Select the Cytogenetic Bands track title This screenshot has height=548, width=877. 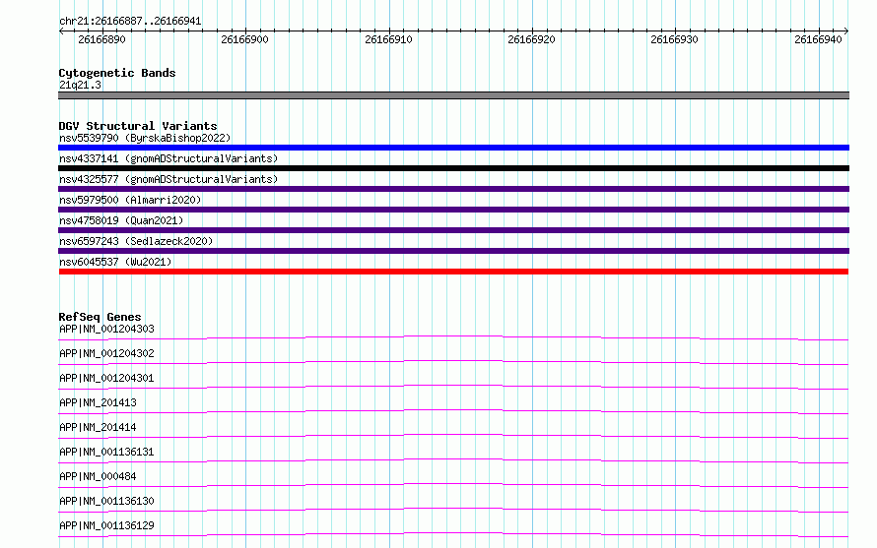point(117,73)
